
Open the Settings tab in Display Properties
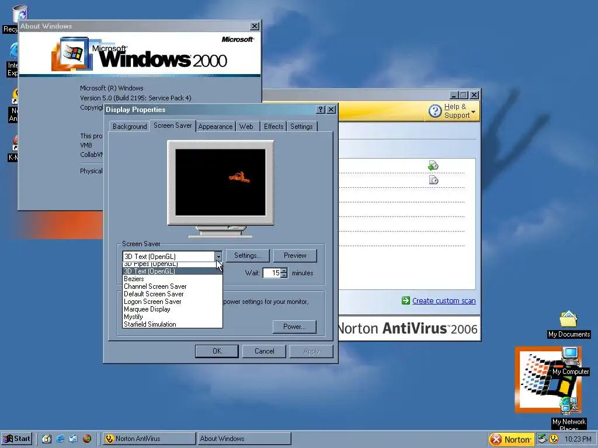tap(301, 127)
